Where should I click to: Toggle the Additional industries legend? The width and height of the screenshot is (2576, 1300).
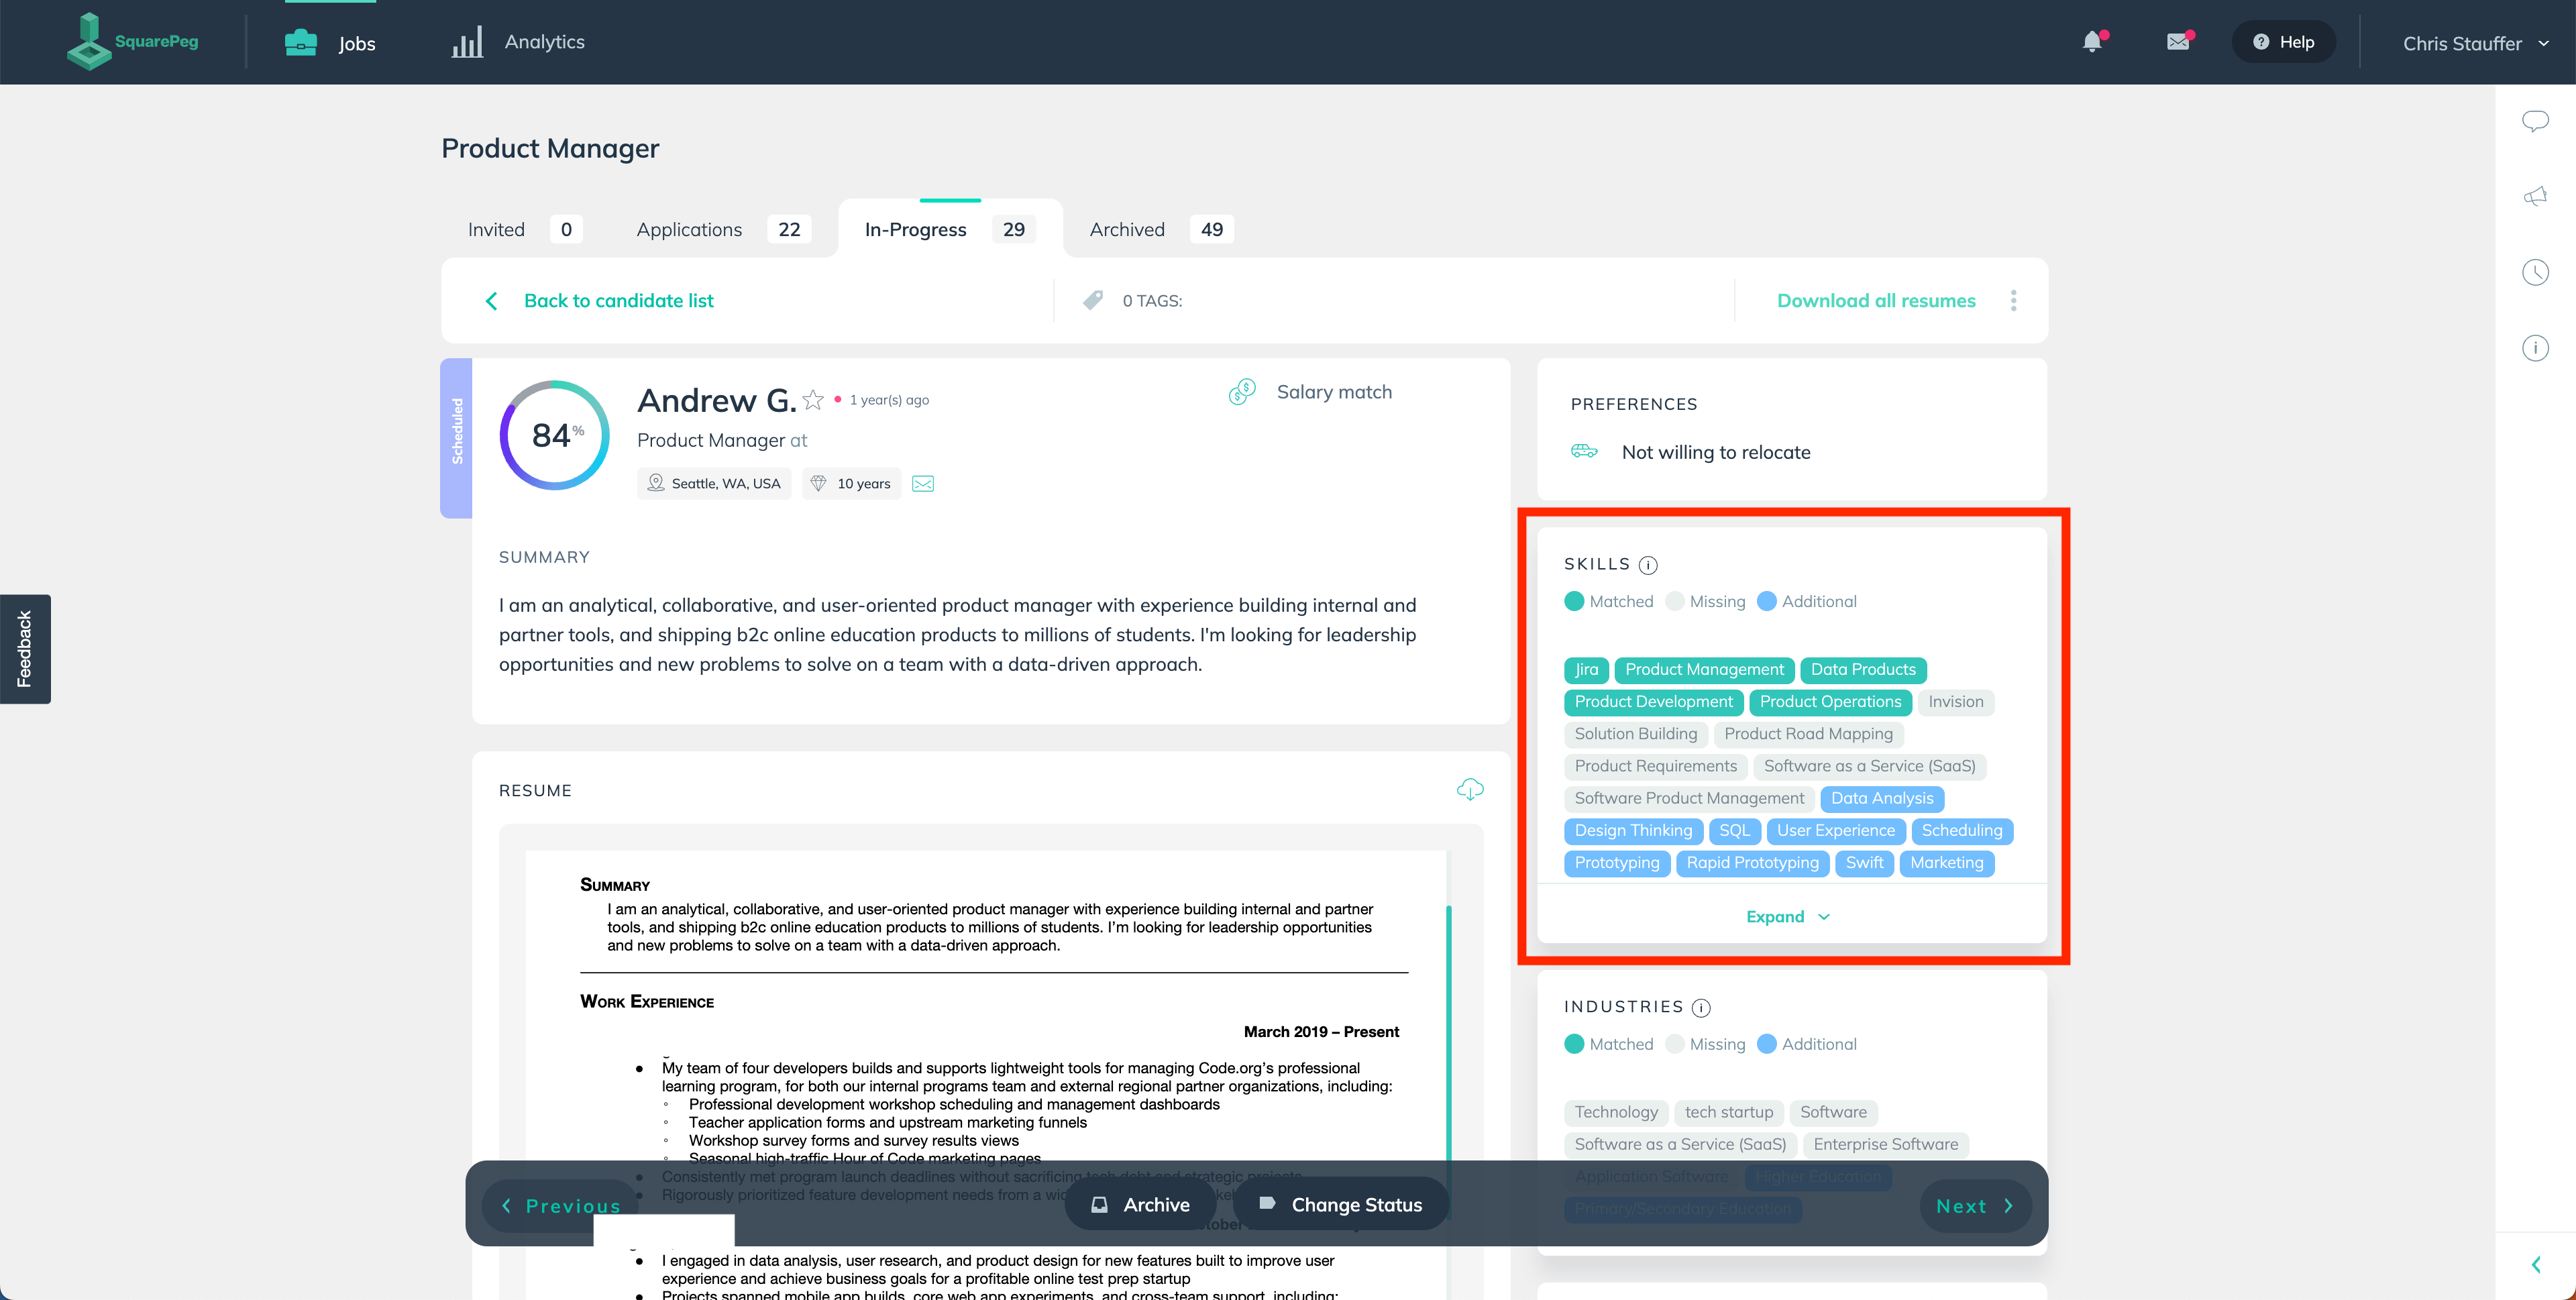pyautogui.click(x=1807, y=1044)
